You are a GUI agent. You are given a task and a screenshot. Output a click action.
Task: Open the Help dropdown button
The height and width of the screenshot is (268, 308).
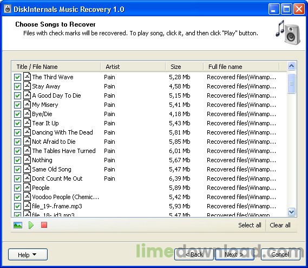point(28,254)
